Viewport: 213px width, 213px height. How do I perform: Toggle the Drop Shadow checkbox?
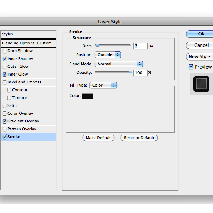click(x=5, y=51)
